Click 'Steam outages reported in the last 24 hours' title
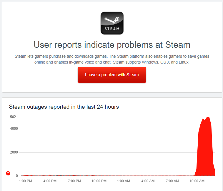Image resolution: width=223 pixels, height=191 pixels. 64,107
